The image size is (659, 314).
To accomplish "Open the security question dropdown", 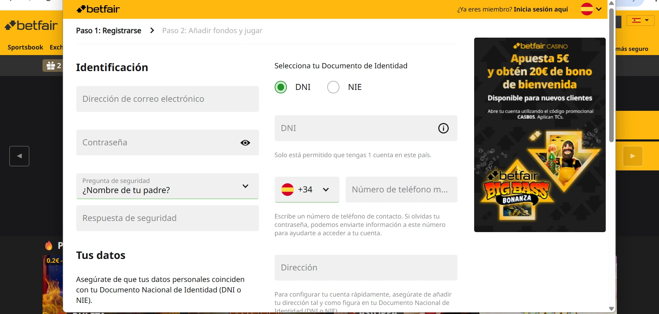I will (x=245, y=186).
